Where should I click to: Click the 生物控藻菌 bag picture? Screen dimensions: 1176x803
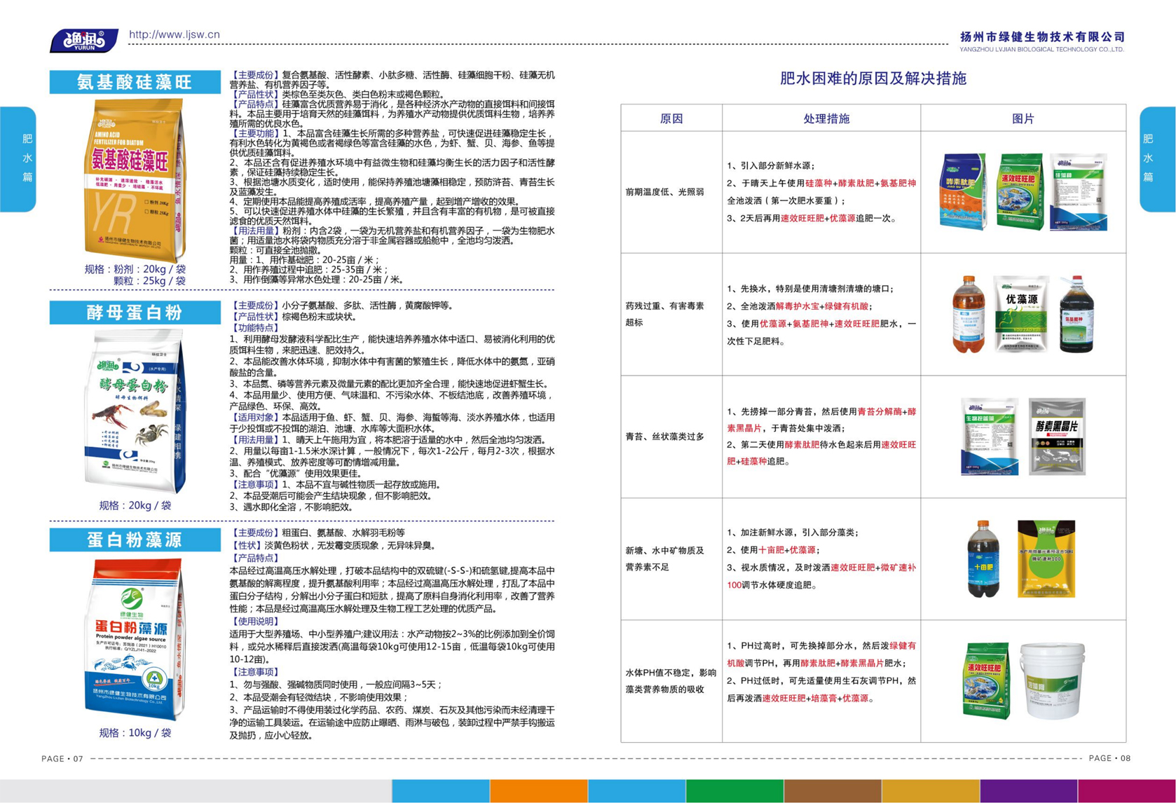pyautogui.click(x=990, y=437)
